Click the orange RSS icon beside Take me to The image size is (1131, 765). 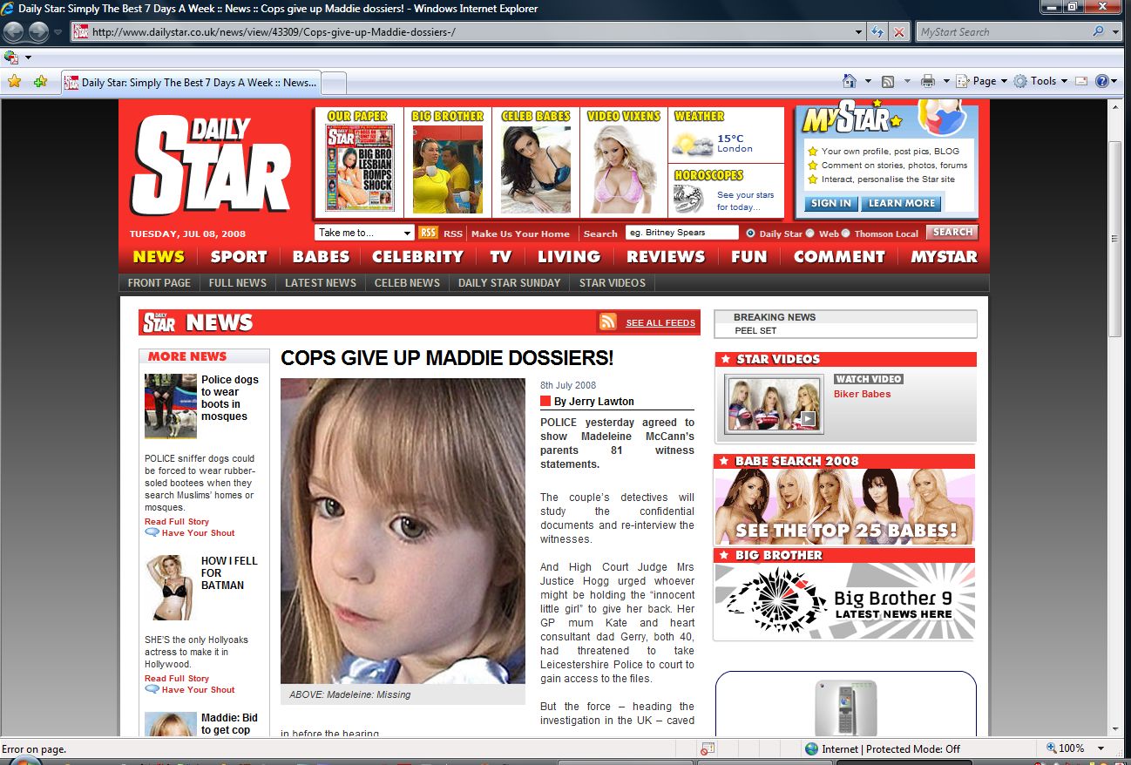[428, 233]
